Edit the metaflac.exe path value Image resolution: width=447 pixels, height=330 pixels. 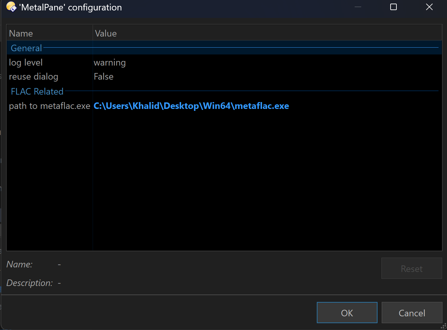click(x=191, y=106)
